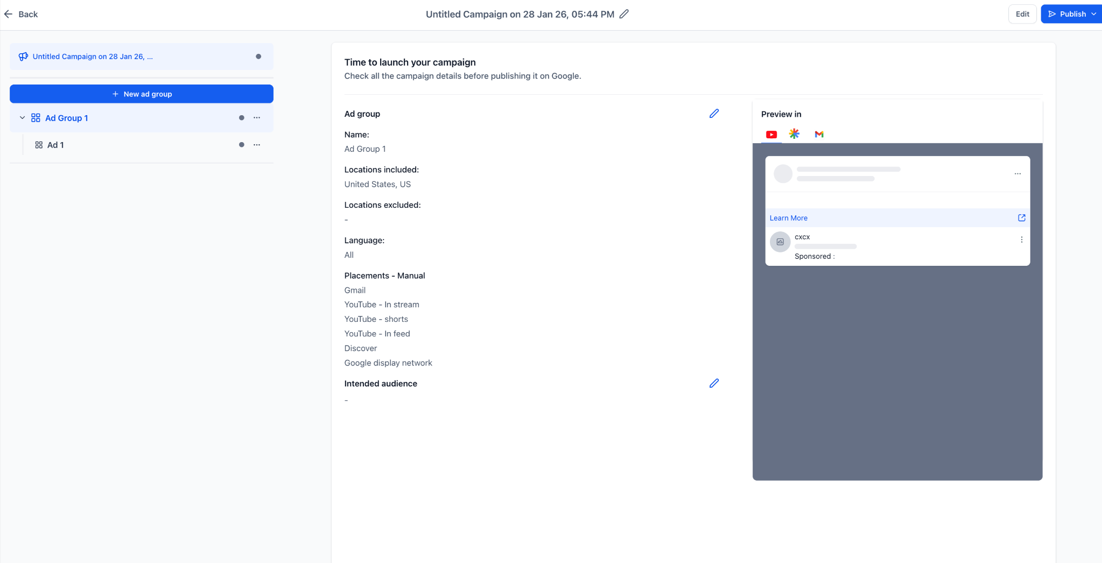This screenshot has height=563, width=1102.
Task: Collapse Ad Group 1 tree chevron
Action: click(22, 118)
